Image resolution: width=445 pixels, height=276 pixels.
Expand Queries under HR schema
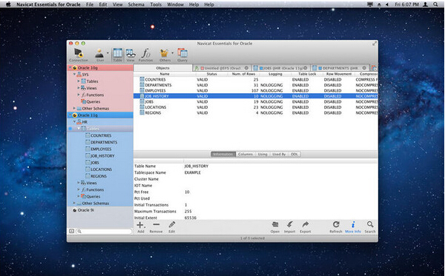pos(79,196)
